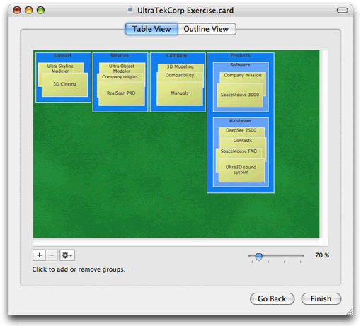Select the Compatibility card
This screenshot has width=361, height=326.
pyautogui.click(x=180, y=76)
